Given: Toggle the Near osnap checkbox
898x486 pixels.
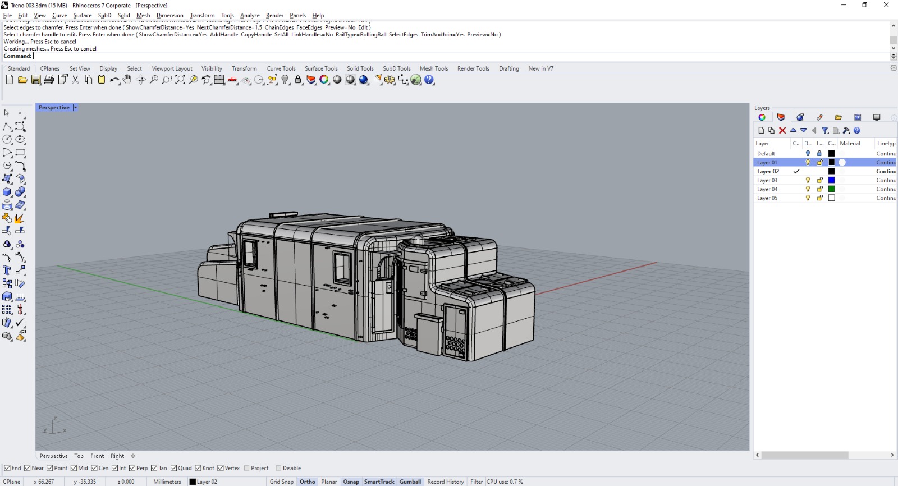Looking at the screenshot, I should (x=28, y=468).
